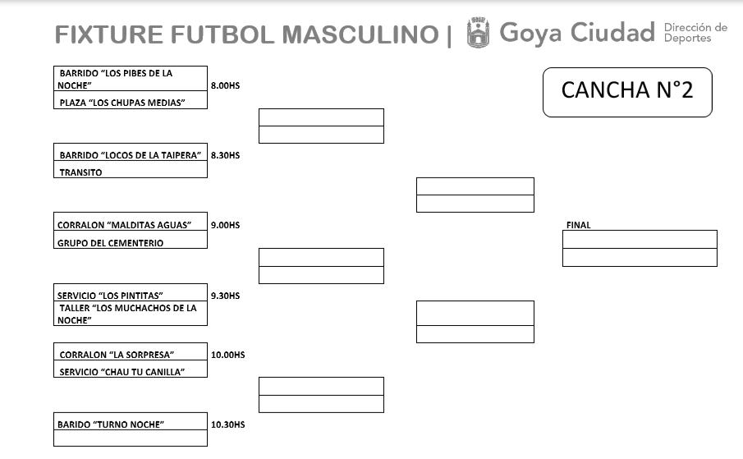Select the BARRIDO "LOS PIBES DE LA NOCHE" cell

click(x=131, y=79)
